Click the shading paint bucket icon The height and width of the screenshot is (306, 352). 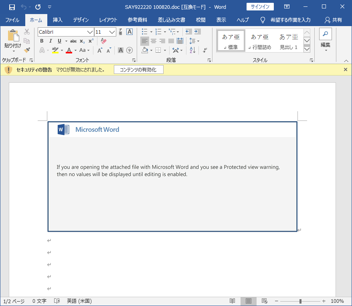pos(145,50)
